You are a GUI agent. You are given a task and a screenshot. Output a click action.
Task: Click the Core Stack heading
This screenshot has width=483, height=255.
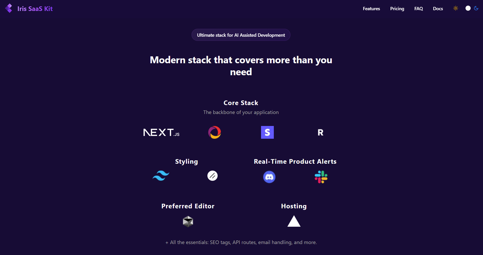[241, 103]
